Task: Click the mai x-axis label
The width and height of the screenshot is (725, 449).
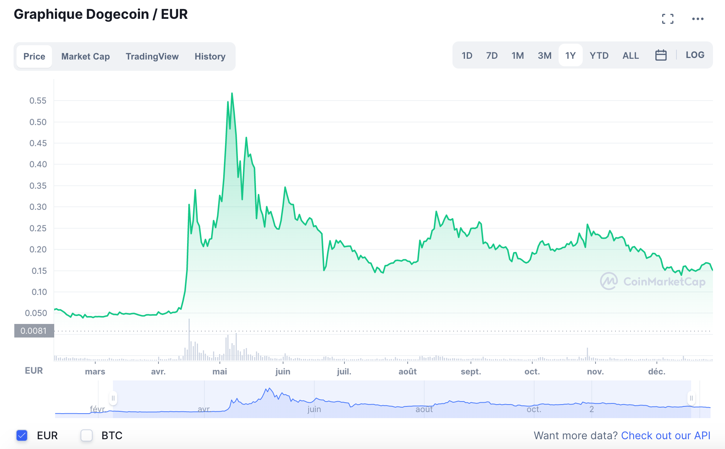Action: coord(220,371)
